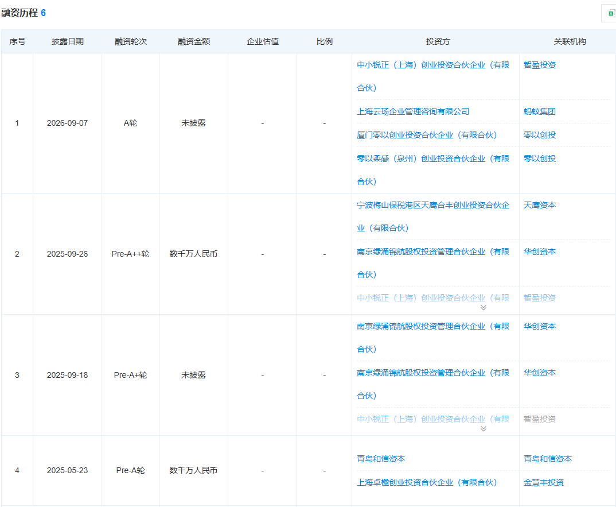Select 未披露 amount in Pre-A+轮 row
The width and height of the screenshot is (616, 507).
coord(193,376)
